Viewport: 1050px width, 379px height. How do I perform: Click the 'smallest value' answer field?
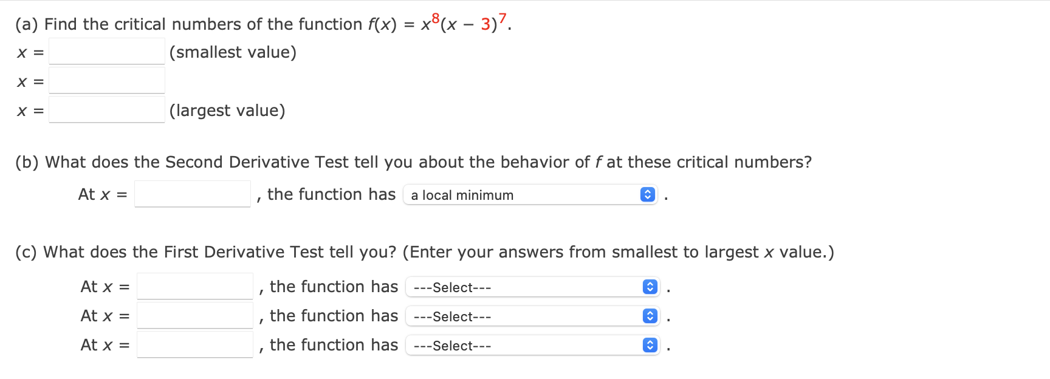pos(107,52)
